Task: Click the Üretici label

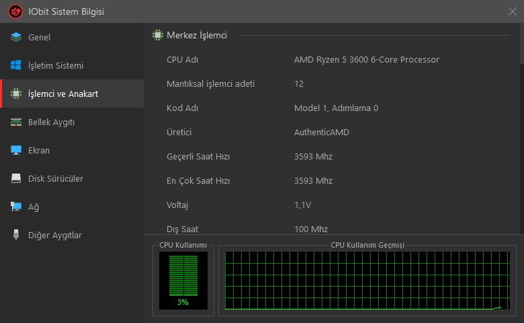Action: click(x=179, y=132)
